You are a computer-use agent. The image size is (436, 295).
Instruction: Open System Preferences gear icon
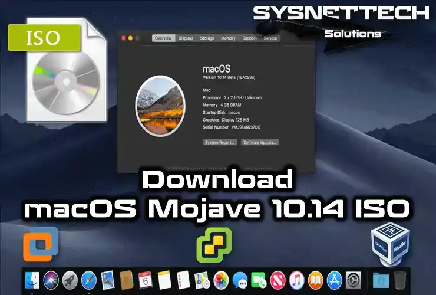354,280
